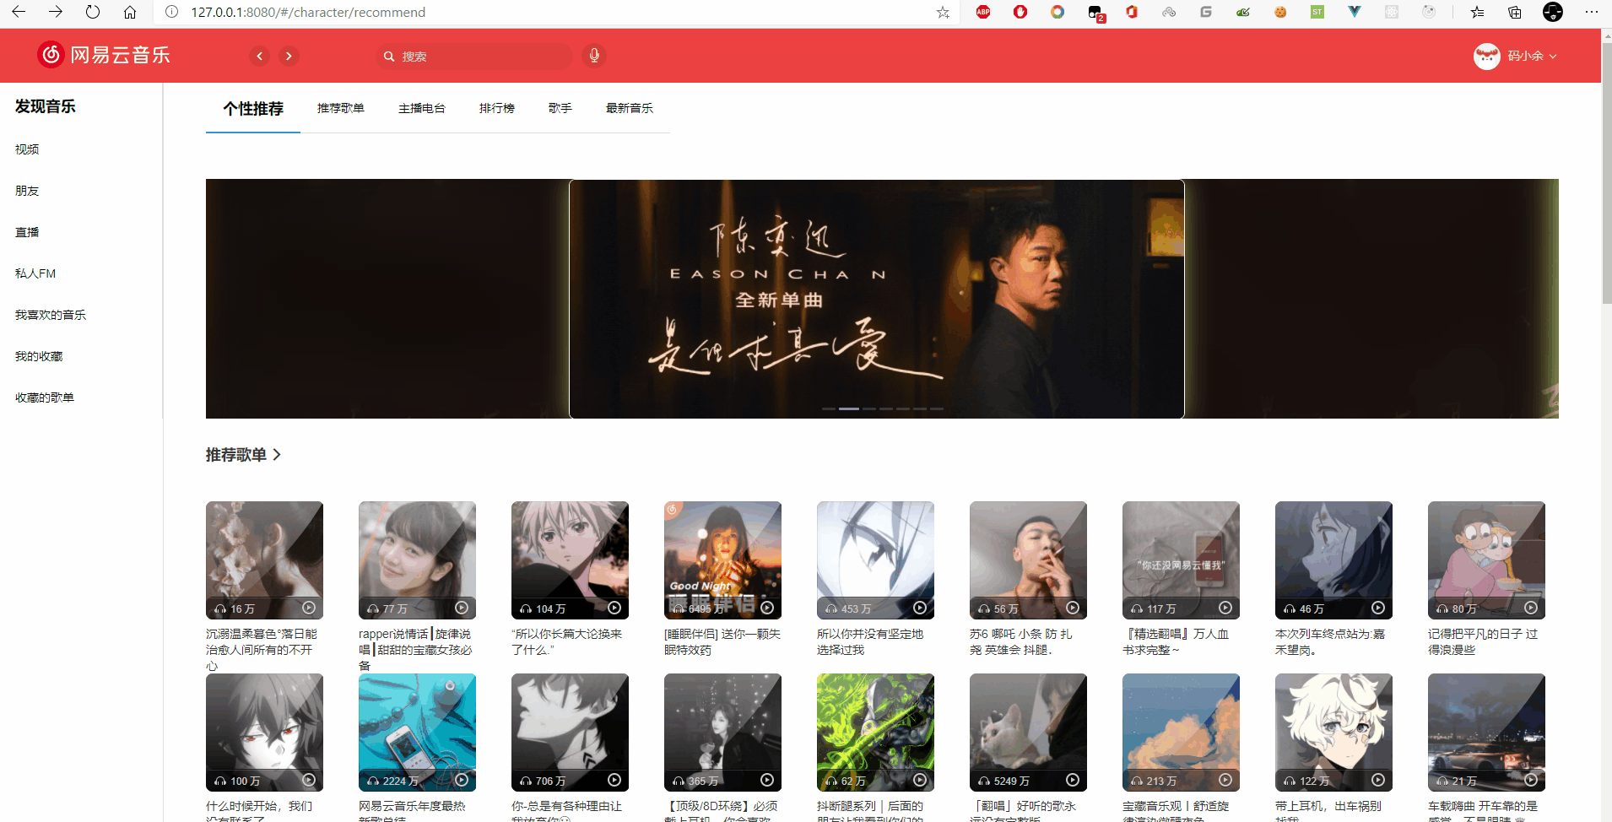Select the 个性推荐 tab

pos(253,109)
